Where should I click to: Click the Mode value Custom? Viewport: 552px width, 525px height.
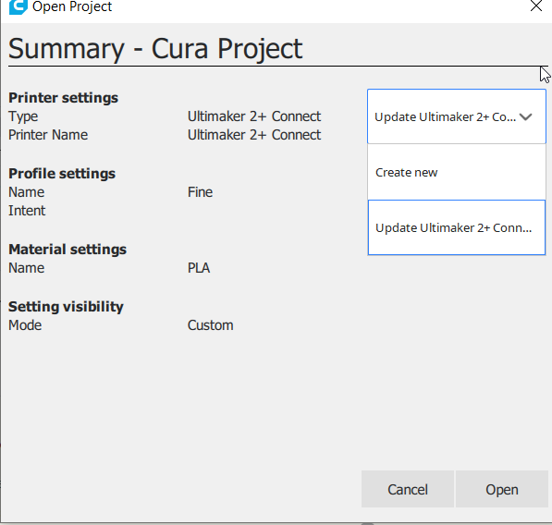tap(210, 325)
